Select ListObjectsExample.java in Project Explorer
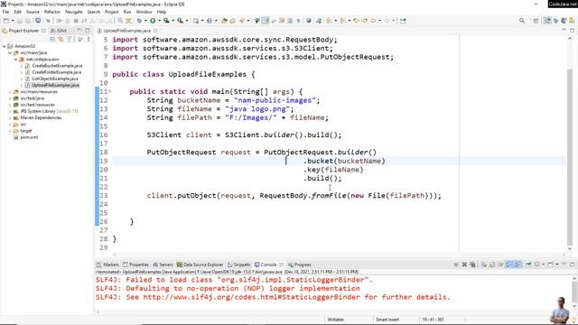 click(55, 79)
